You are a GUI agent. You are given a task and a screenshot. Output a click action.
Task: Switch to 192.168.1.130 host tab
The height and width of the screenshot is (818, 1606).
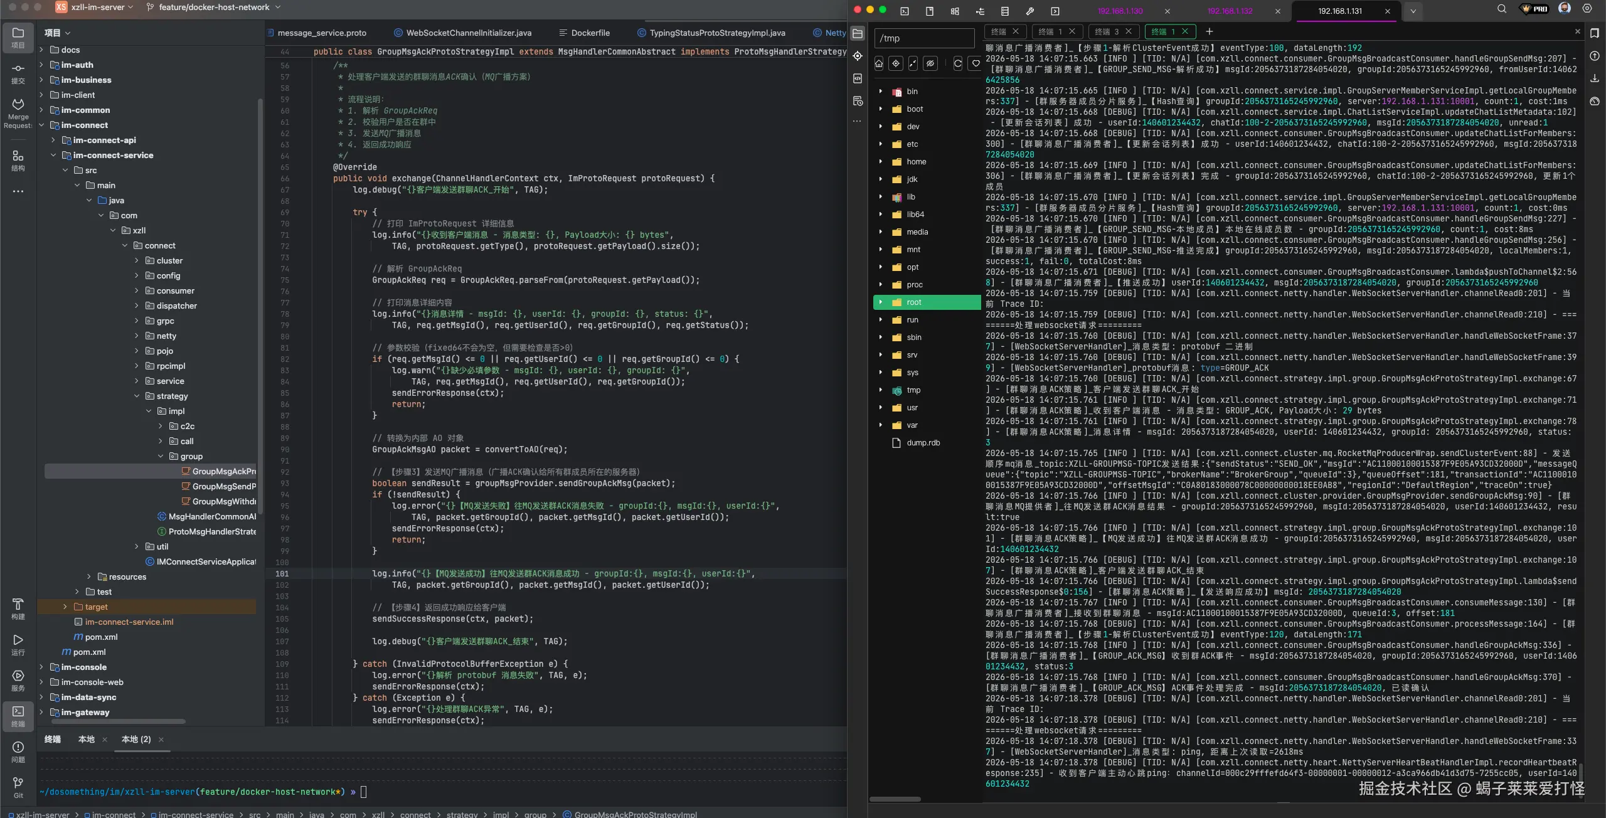click(1120, 11)
